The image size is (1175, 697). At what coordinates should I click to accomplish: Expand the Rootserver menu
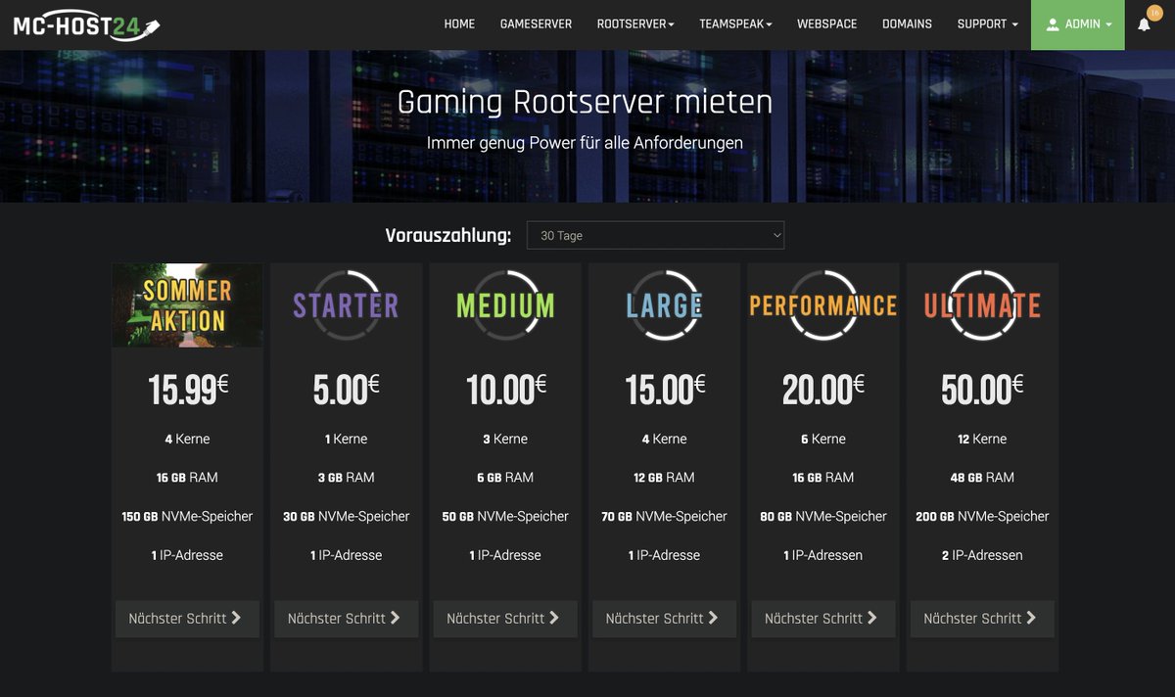pos(635,24)
